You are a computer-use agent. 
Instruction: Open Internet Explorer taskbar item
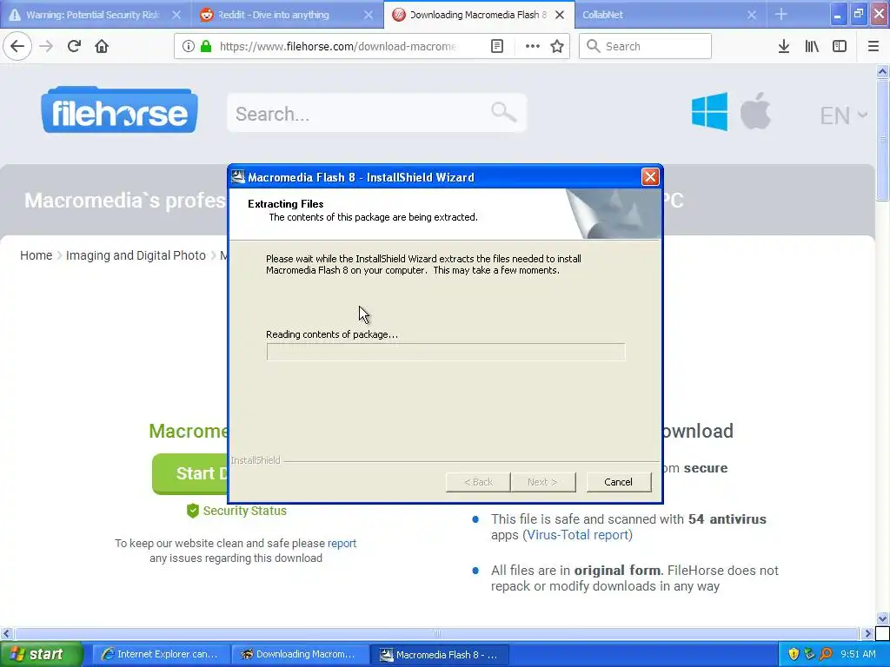pos(161,654)
